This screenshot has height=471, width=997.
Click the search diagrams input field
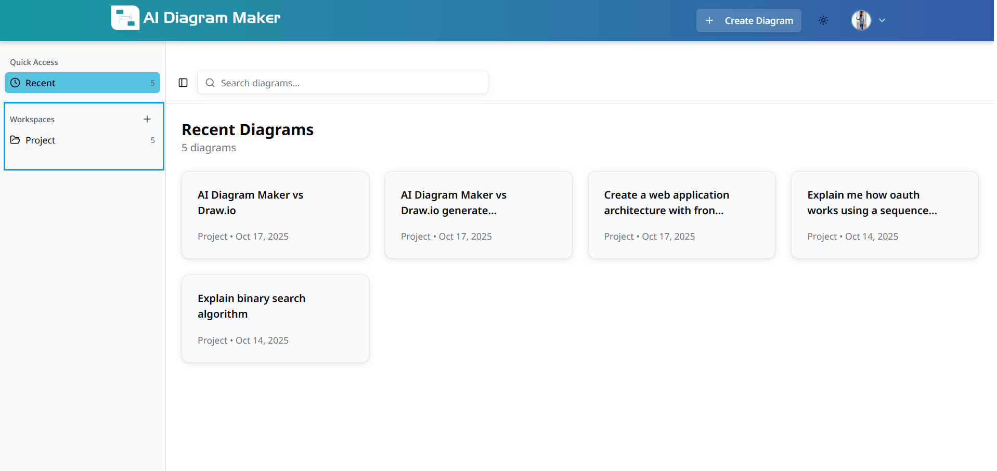pos(342,83)
